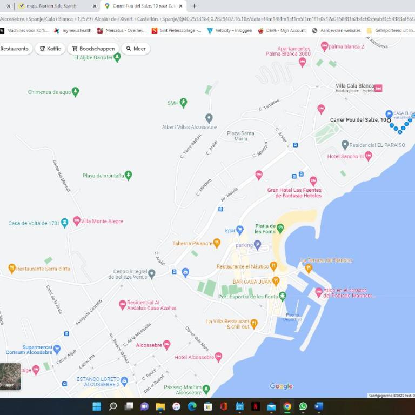Close the Carrer Pou del Salze tab
The width and height of the screenshot is (415, 415).
[181, 6]
